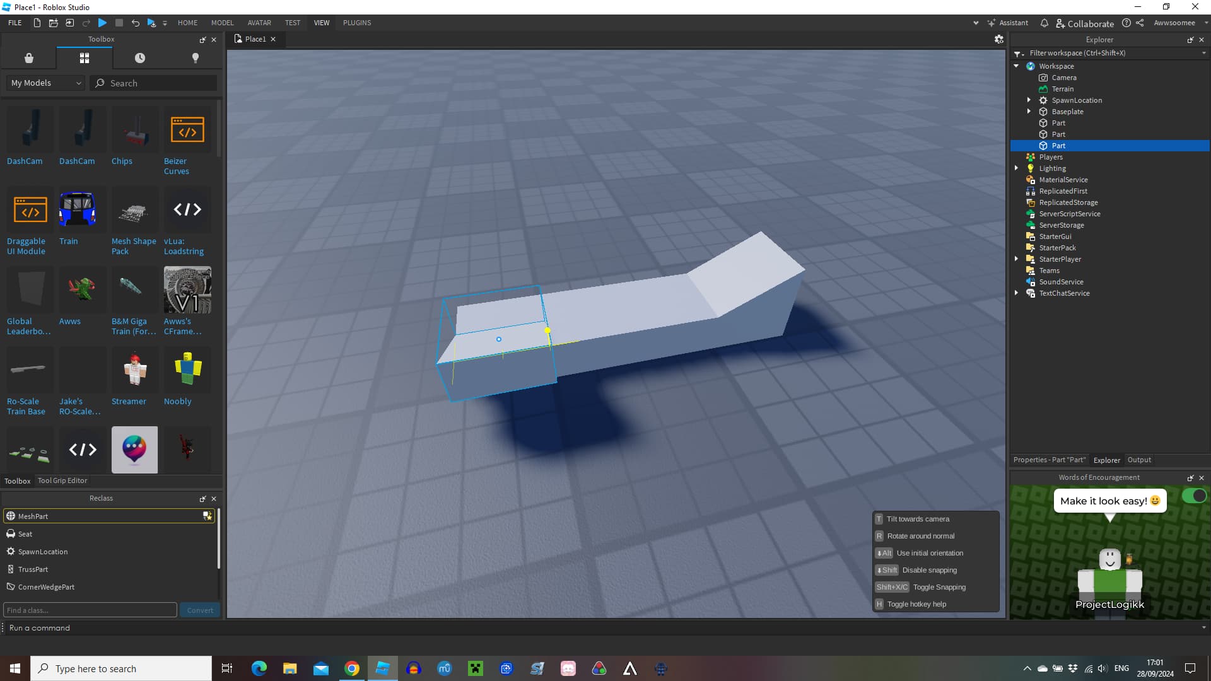Switch to the MODEL ribbon tab
1211x681 pixels.
(x=222, y=23)
